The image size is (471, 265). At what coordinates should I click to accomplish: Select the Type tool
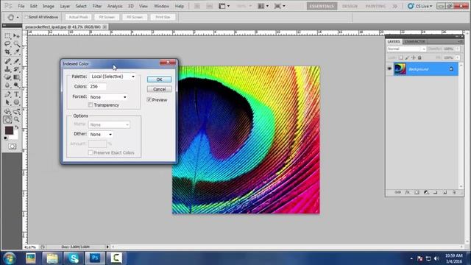pos(16,94)
